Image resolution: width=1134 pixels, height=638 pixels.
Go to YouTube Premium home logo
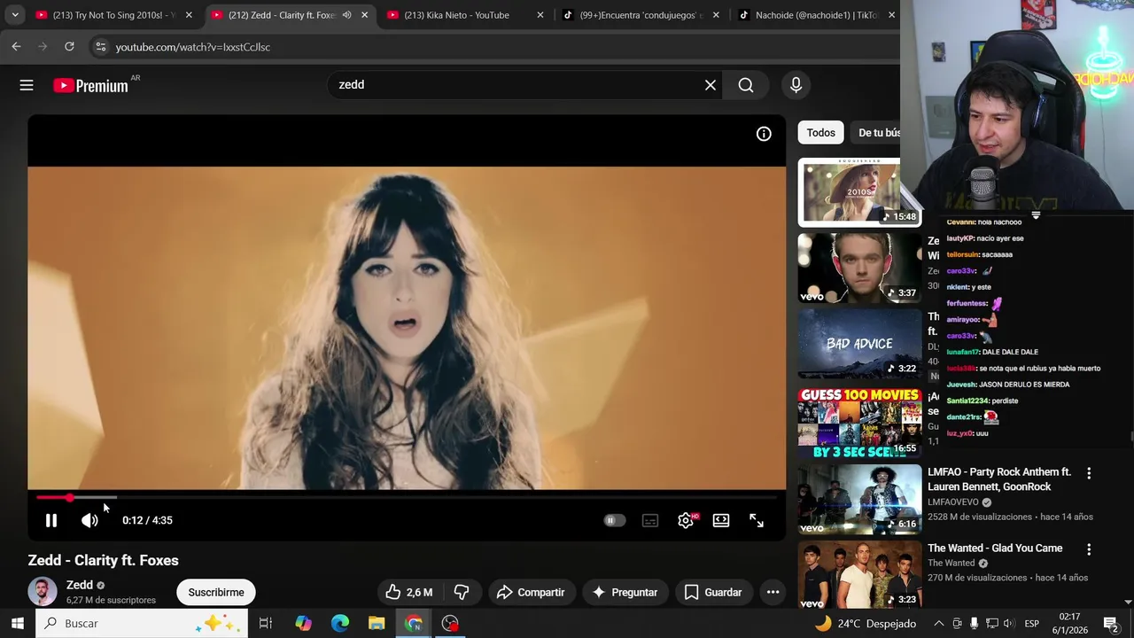[91, 85]
